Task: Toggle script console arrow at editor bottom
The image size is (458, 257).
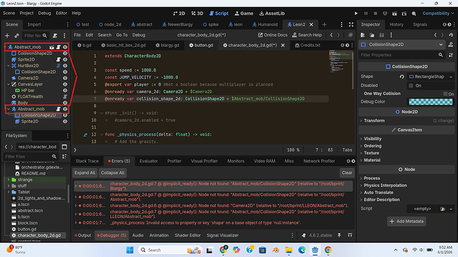Action: coord(75,150)
